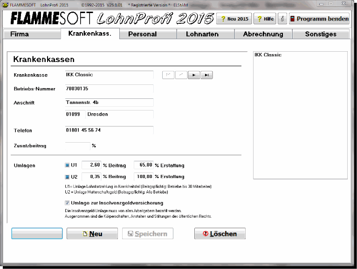Click the blank button left of Neu
Viewport: 357px width, 269px height.
click(x=37, y=234)
